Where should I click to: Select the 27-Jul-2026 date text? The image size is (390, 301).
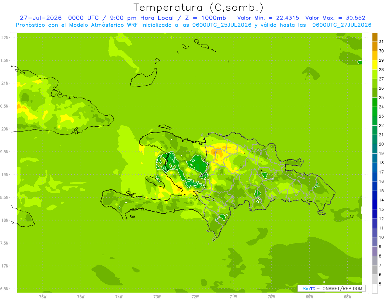coord(41,18)
